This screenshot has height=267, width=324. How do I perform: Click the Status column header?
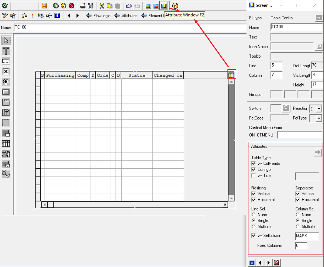pos(137,75)
